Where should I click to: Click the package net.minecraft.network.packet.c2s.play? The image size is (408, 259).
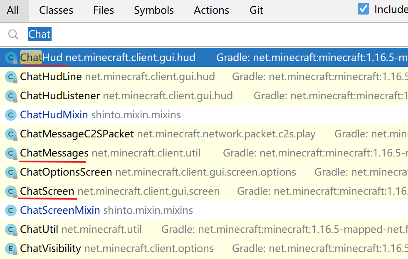coord(226,134)
